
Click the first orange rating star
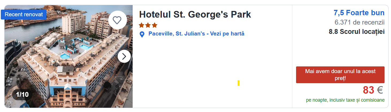[141, 25]
